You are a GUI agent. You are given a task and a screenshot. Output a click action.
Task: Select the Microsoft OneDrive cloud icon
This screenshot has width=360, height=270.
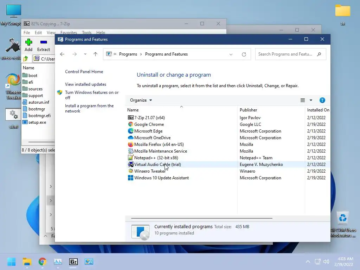[130, 137]
